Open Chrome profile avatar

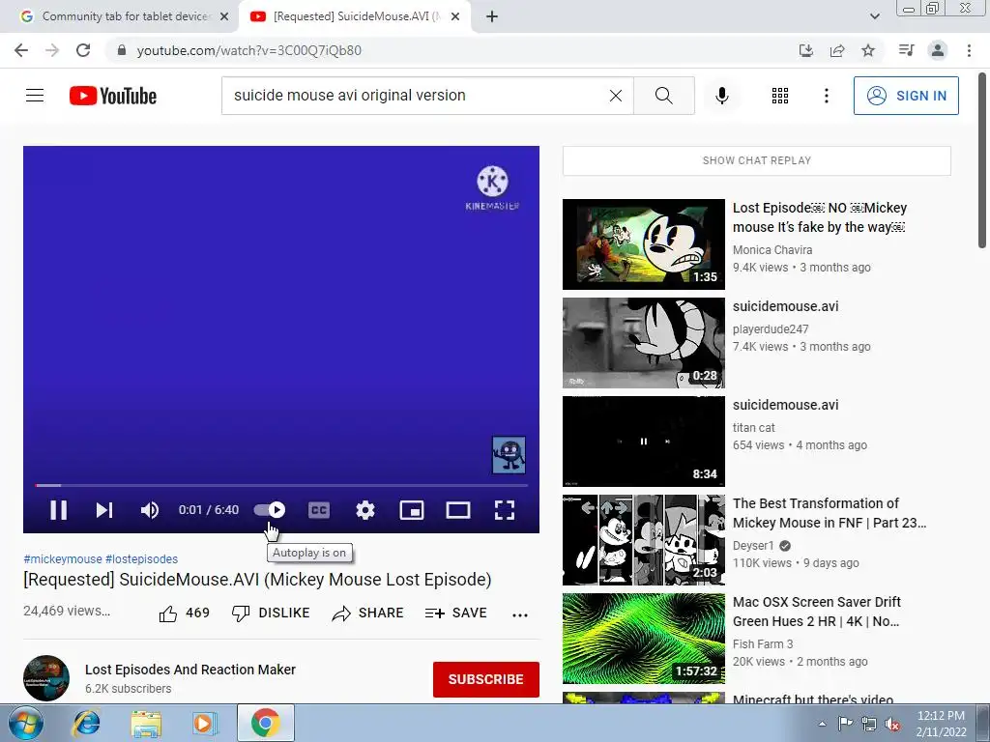[x=938, y=50]
